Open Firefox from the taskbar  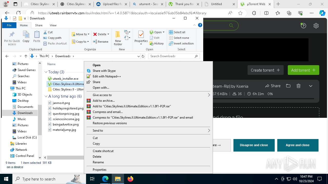point(130,179)
